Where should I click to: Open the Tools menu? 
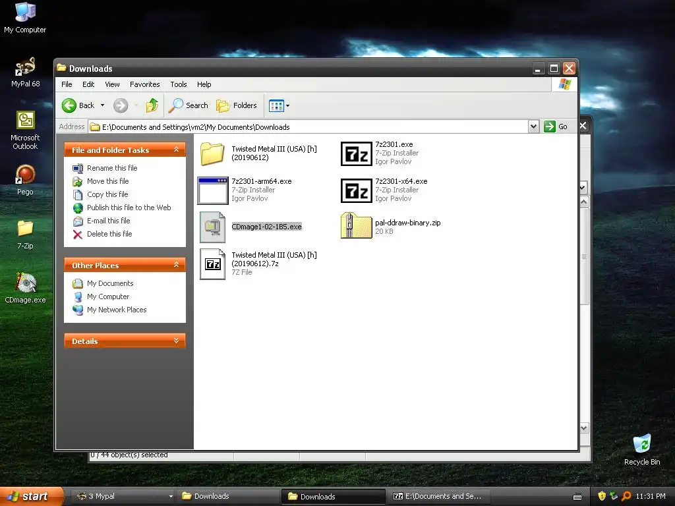coord(178,84)
